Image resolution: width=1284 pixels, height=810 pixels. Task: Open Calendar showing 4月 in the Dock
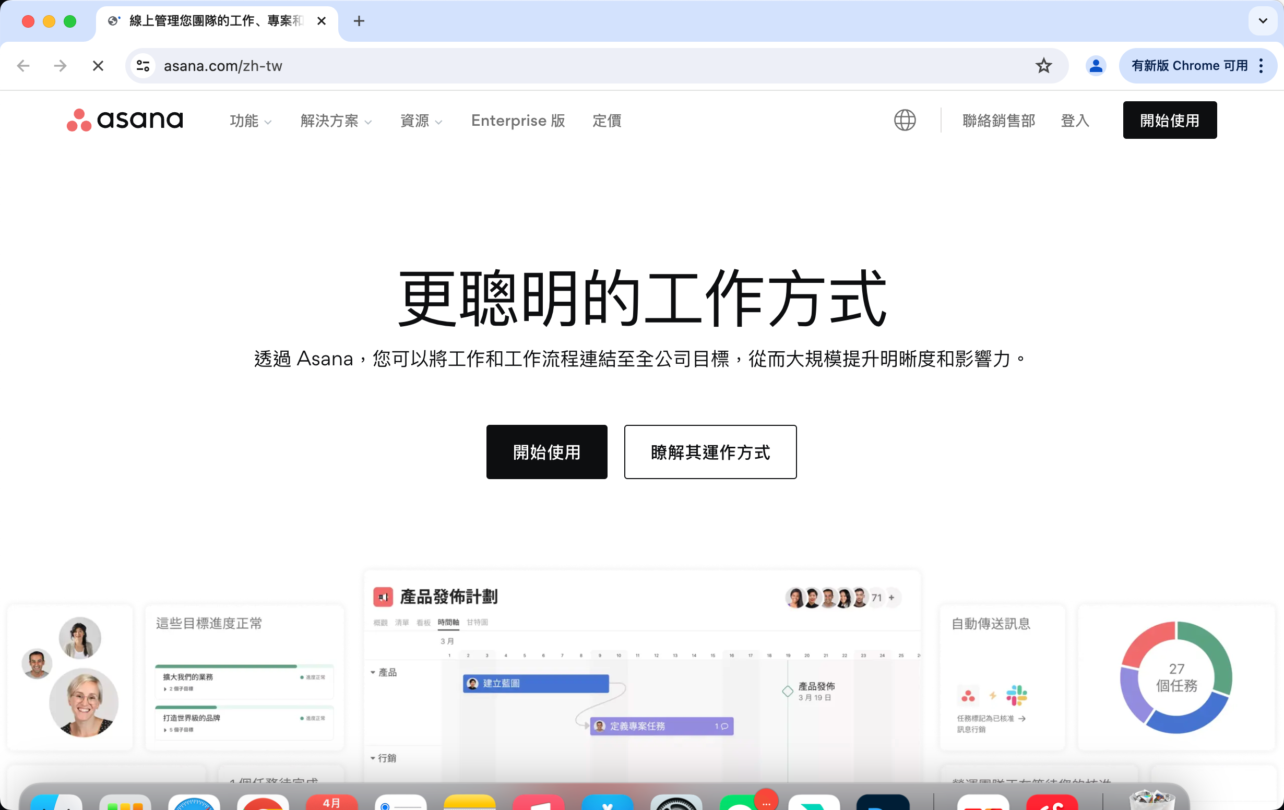pyautogui.click(x=331, y=803)
